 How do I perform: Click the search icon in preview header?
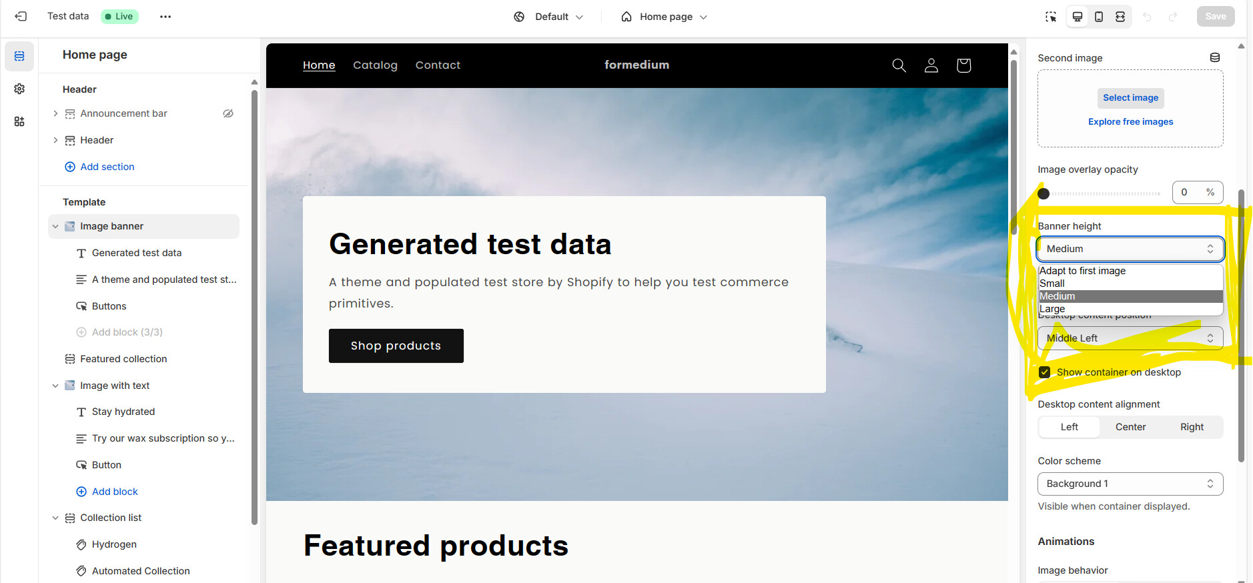click(x=899, y=65)
